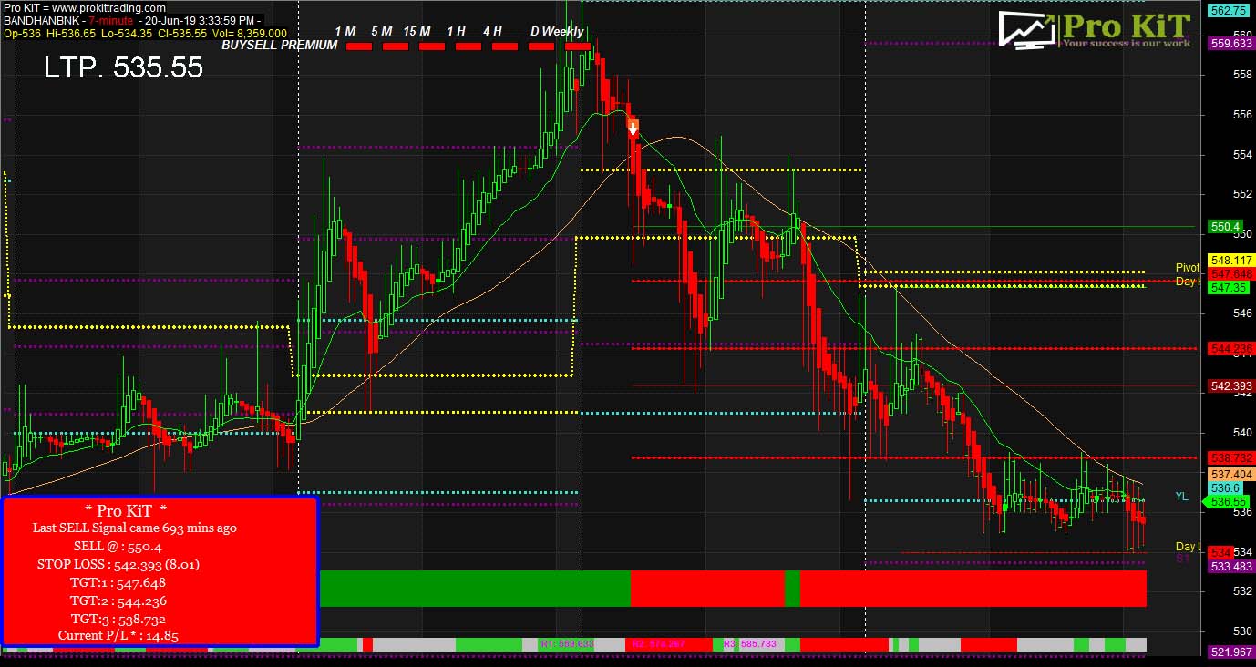1256x667 pixels.
Task: Select the 1 M timeframe icon
Action: tap(344, 30)
